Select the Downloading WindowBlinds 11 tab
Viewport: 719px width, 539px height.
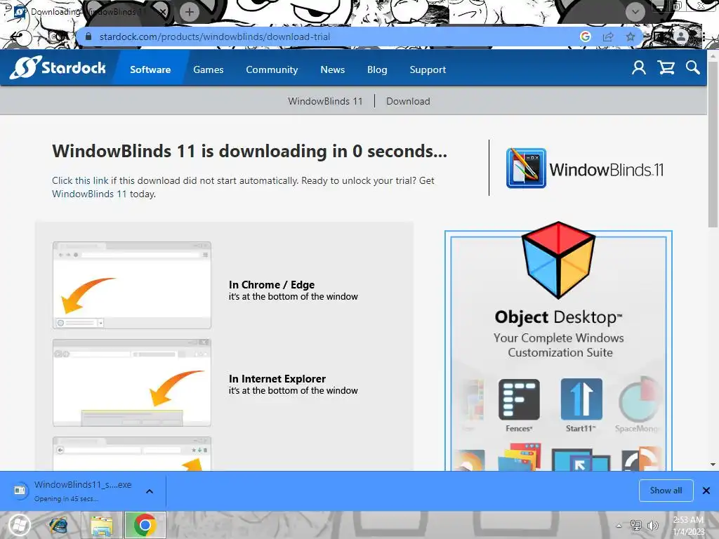pos(89,11)
